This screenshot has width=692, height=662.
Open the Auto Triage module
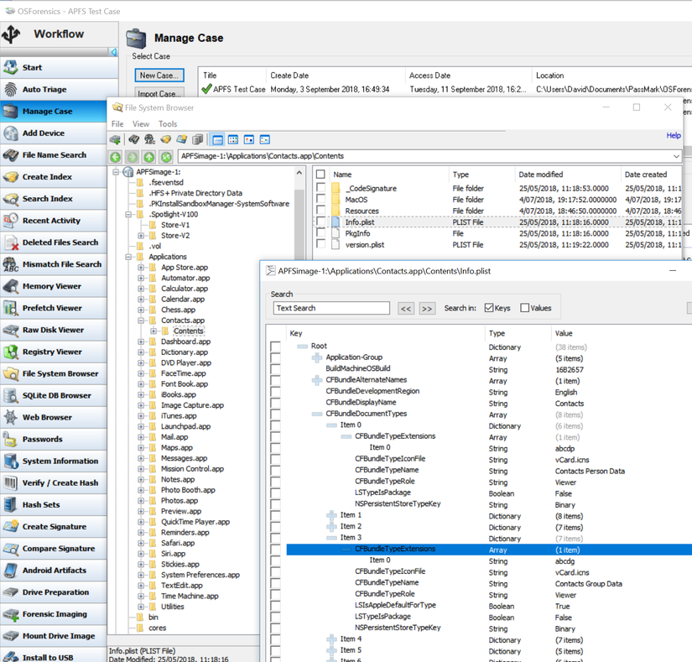tap(54, 90)
